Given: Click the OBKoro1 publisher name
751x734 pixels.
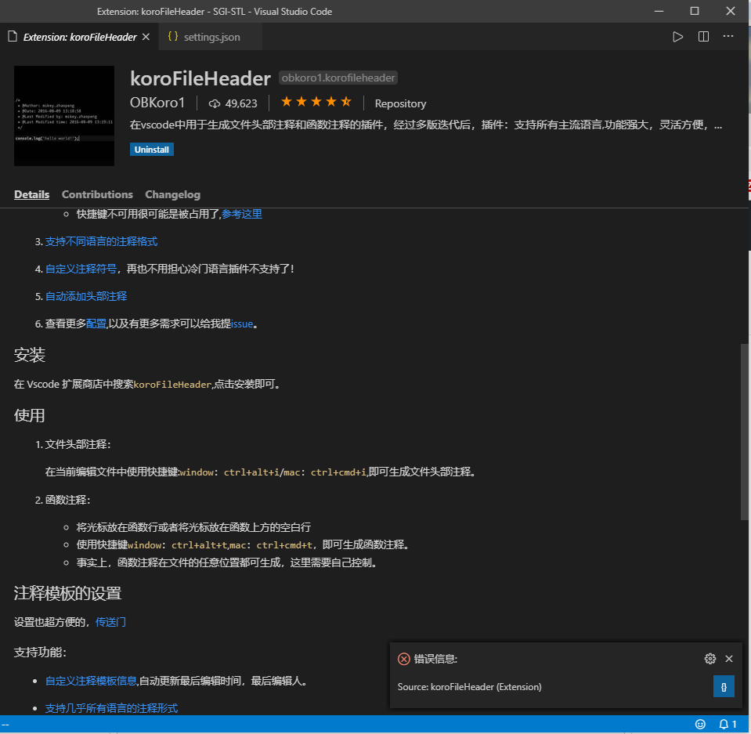Looking at the screenshot, I should [157, 103].
